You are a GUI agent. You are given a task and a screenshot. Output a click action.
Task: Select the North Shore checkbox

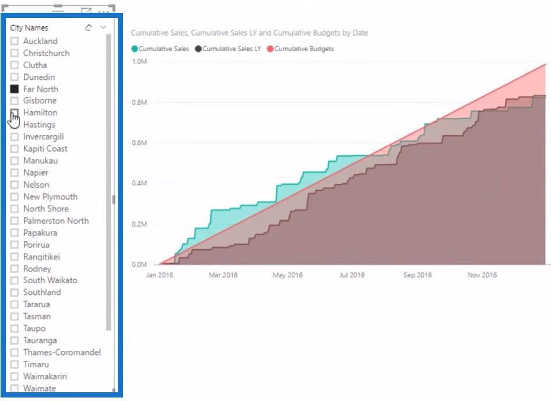pos(15,209)
